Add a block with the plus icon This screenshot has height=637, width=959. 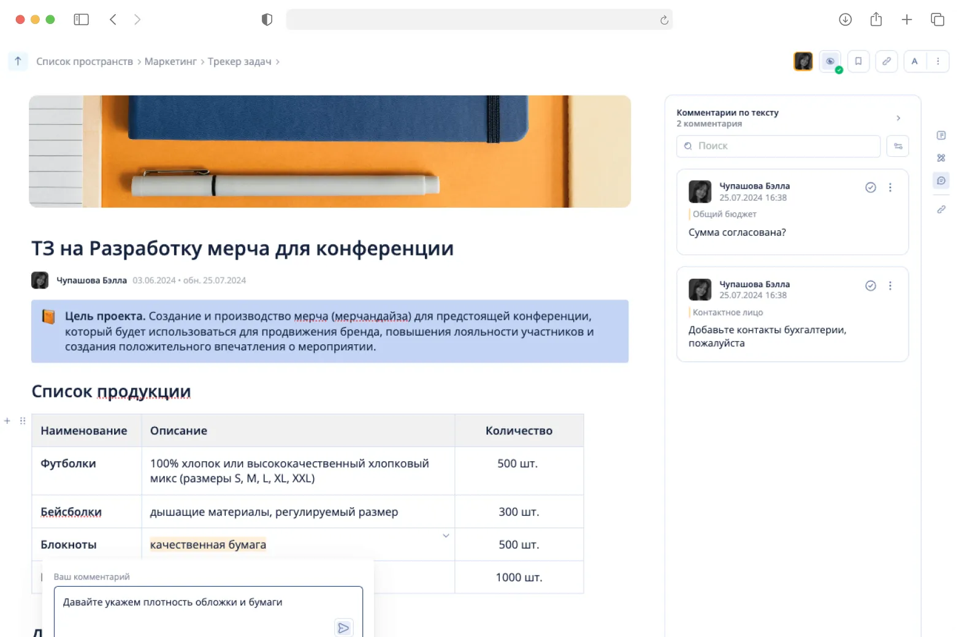click(7, 421)
